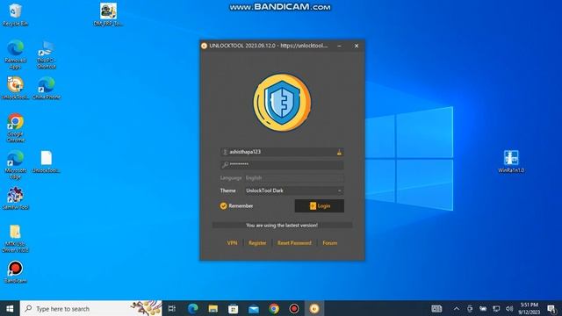The height and width of the screenshot is (316, 562).
Task: Click the Login button
Action: click(320, 205)
